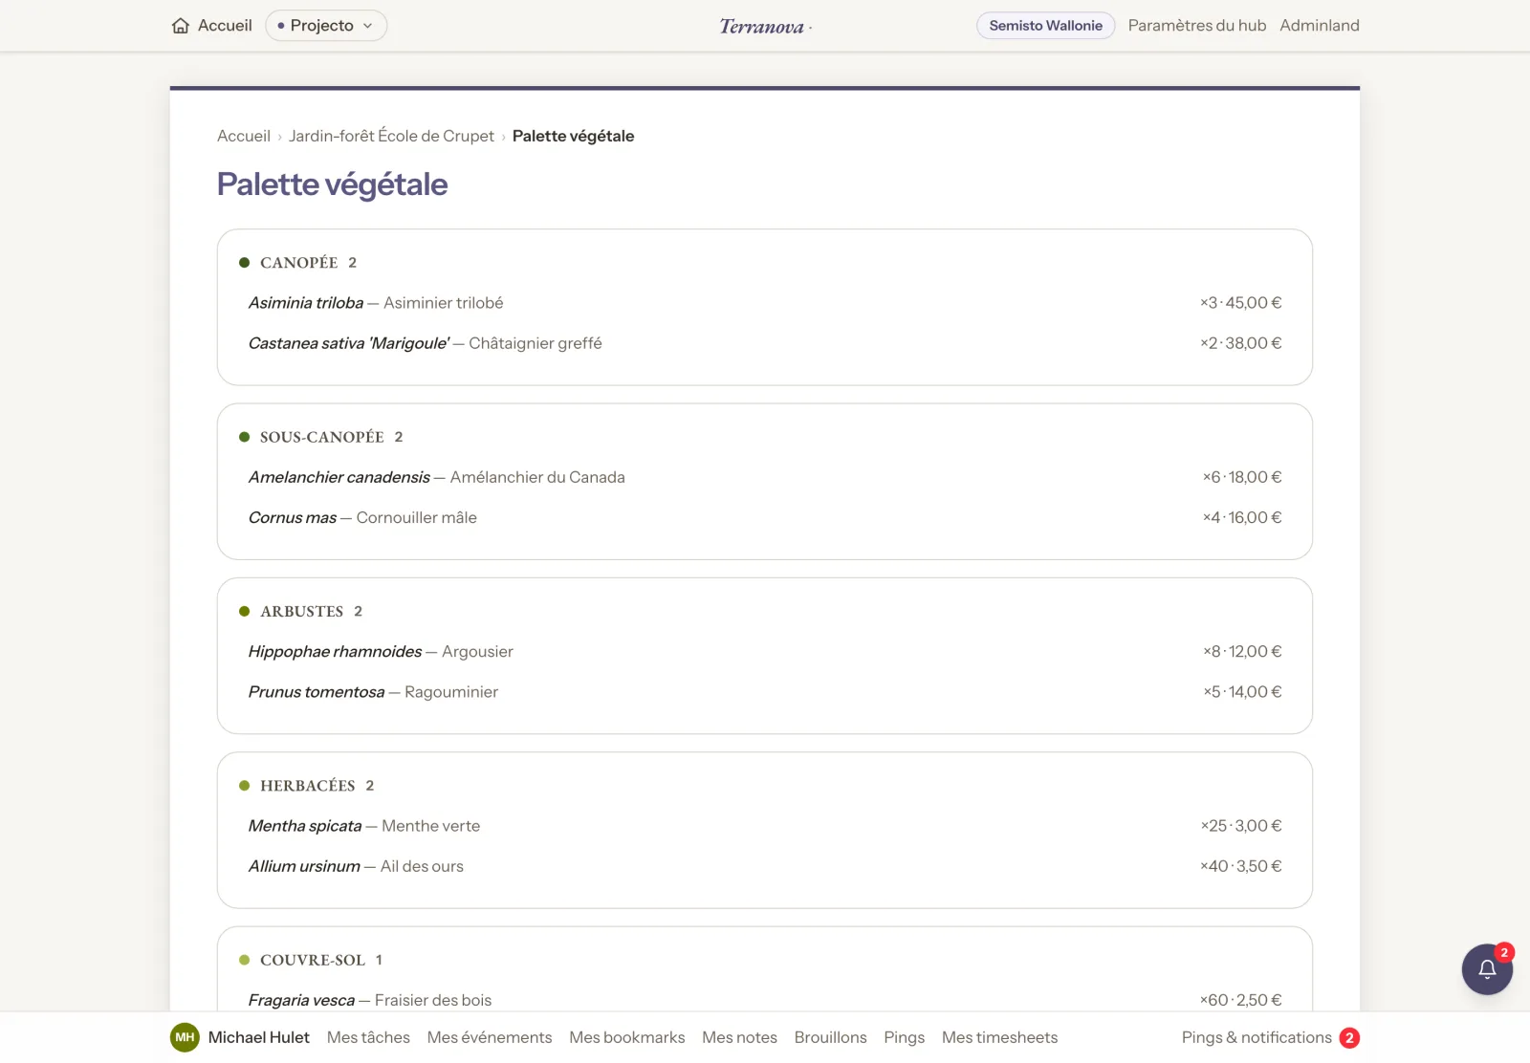The height and width of the screenshot is (1063, 1530).
Task: Select the Semisto Wallonie hub pill
Action: [x=1045, y=26]
